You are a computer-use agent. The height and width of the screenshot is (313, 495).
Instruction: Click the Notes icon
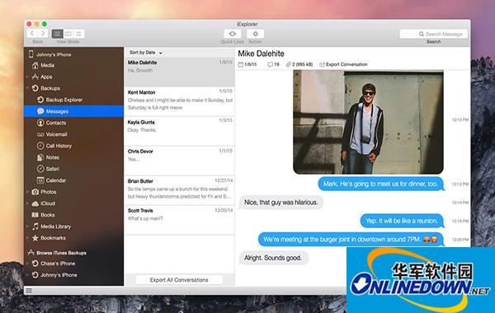coord(40,157)
